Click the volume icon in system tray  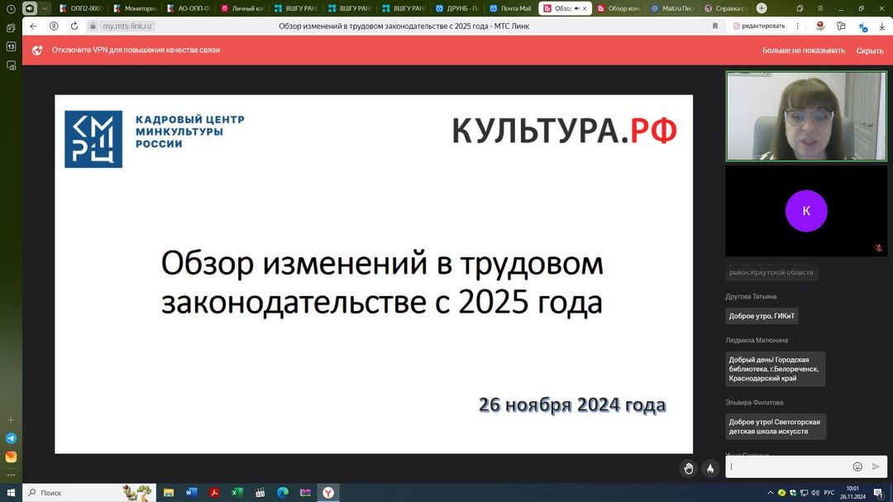point(815,493)
